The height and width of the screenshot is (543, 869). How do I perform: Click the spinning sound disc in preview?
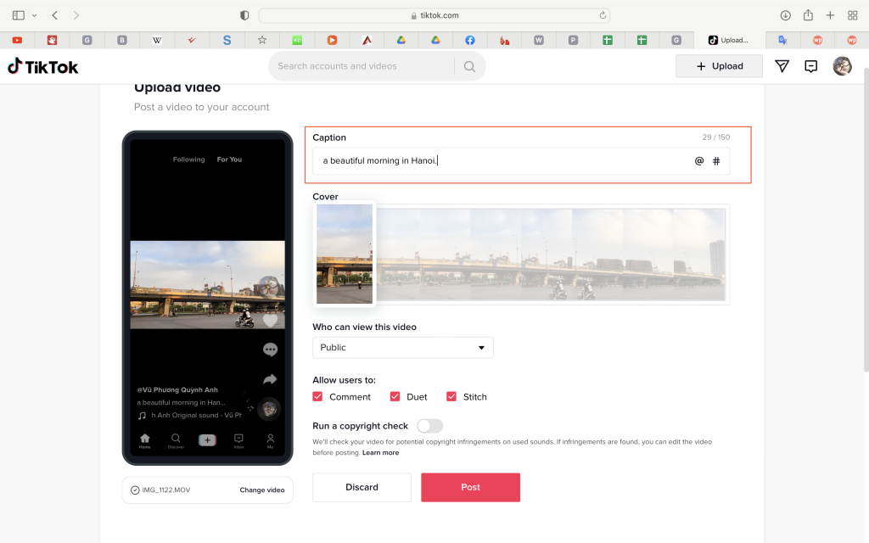point(269,409)
